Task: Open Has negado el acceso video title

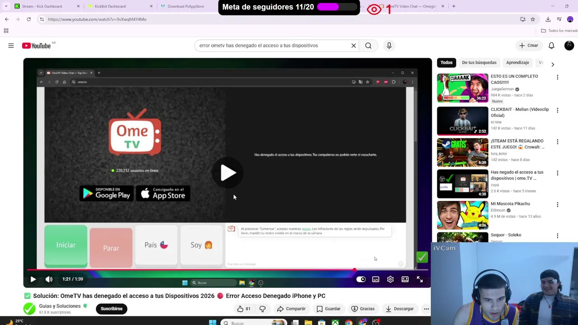Action: point(517,175)
